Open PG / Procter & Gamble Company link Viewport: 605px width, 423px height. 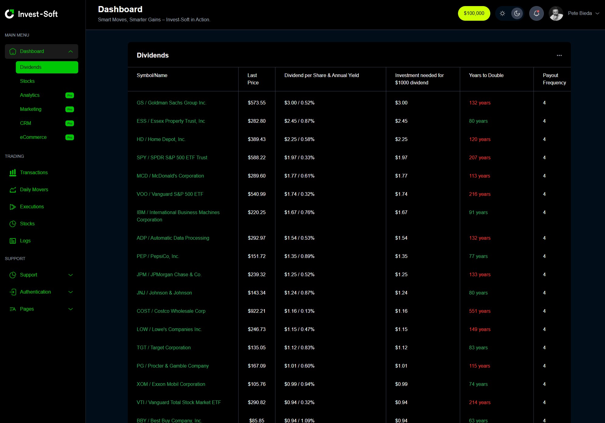click(x=173, y=366)
